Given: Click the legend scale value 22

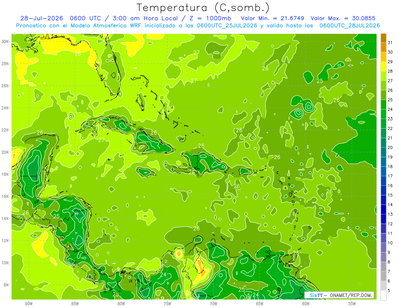Looking at the screenshot, I should 390,128.
